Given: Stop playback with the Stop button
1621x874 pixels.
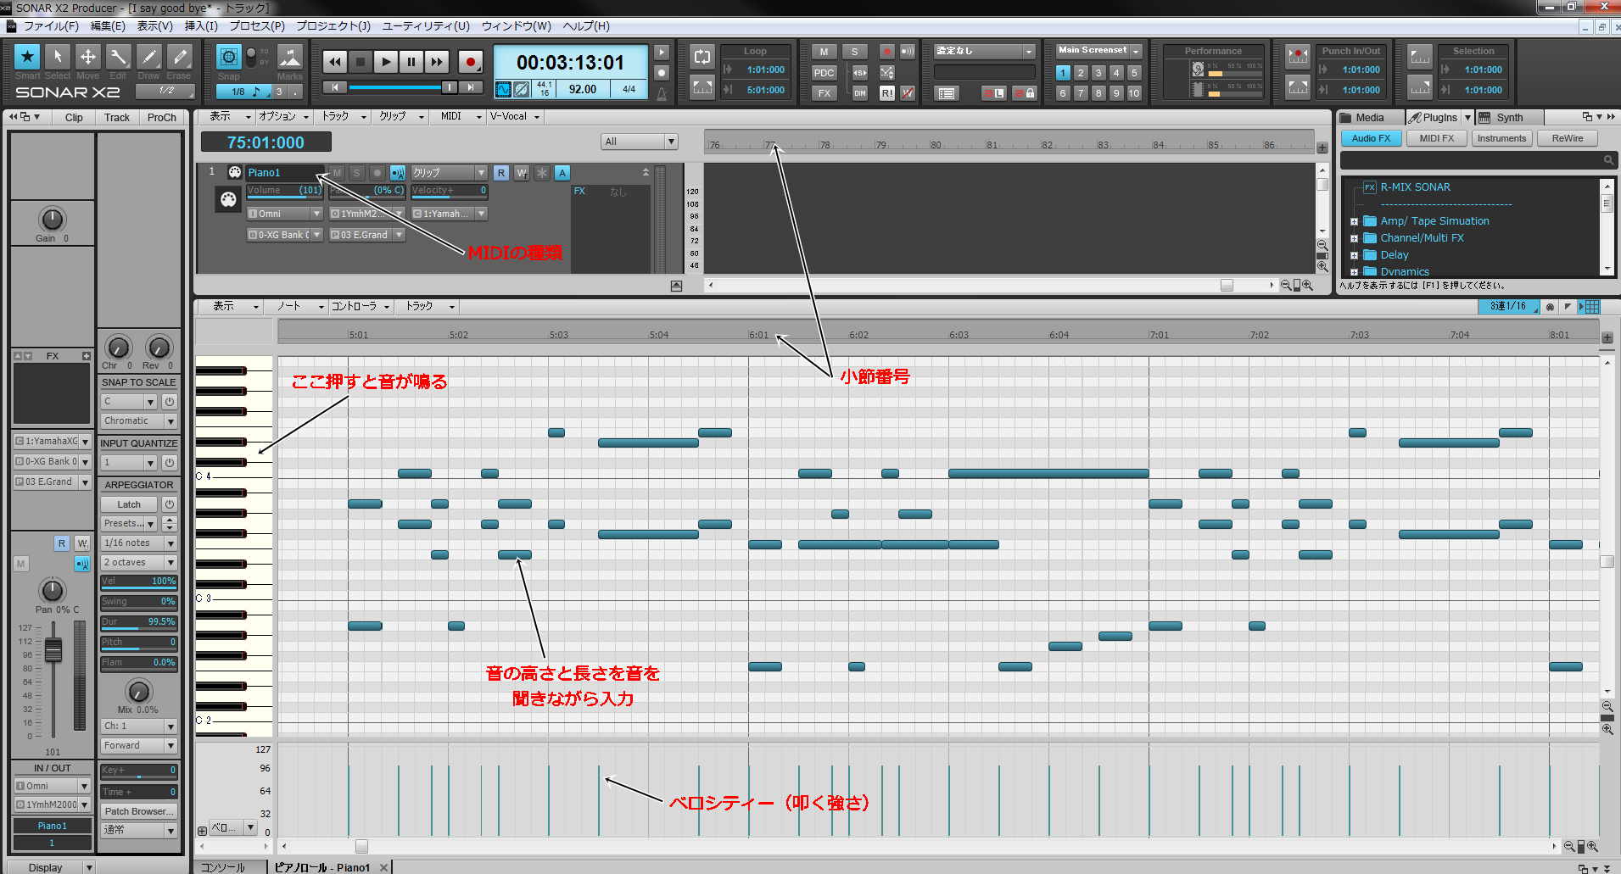Looking at the screenshot, I should pos(361,61).
